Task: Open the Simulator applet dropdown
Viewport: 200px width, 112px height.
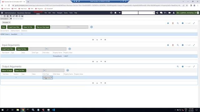Action: coord(6,22)
